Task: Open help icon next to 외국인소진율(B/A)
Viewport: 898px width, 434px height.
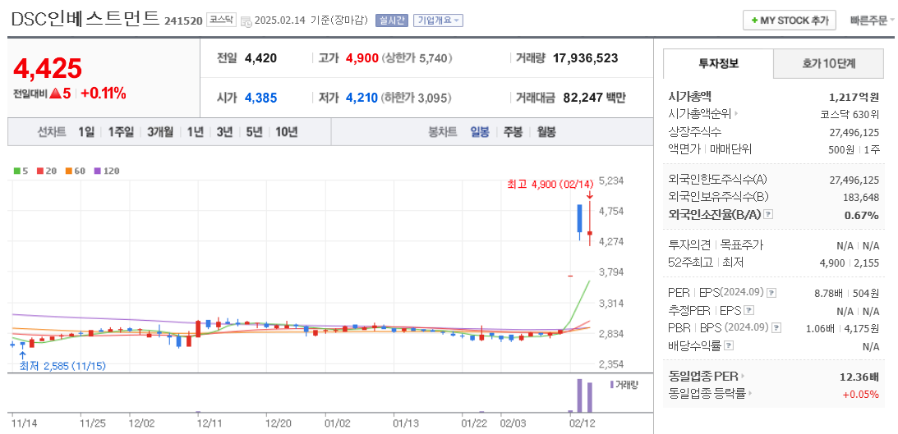Action: pyautogui.click(x=768, y=214)
